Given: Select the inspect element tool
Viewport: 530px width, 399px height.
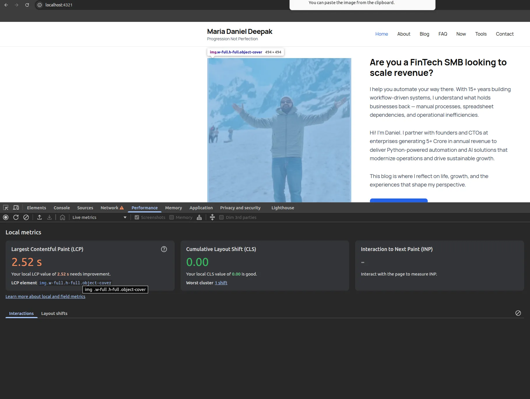Looking at the screenshot, I should point(6,208).
